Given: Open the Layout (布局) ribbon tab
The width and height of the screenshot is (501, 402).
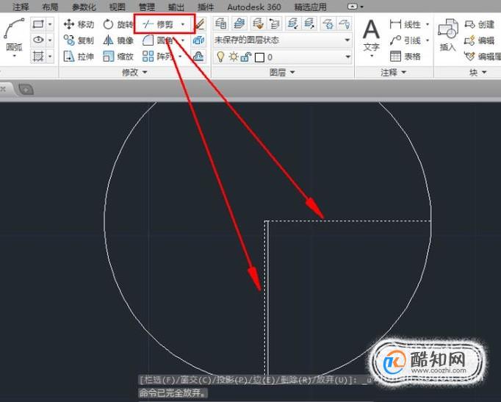Looking at the screenshot, I should pos(50,7).
